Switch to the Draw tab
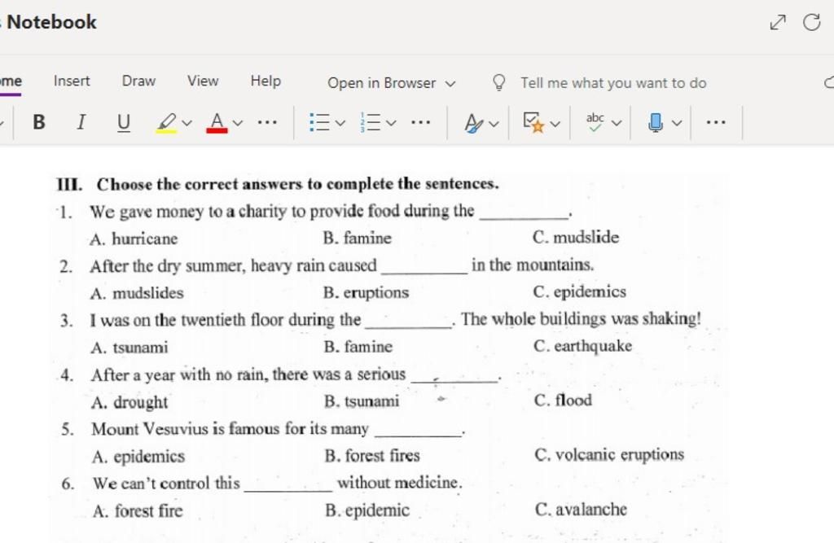Viewport: 834px width, 543px height. pyautogui.click(x=138, y=81)
